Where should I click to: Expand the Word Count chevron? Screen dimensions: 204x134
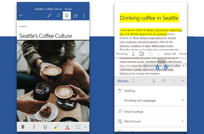pos(183,121)
